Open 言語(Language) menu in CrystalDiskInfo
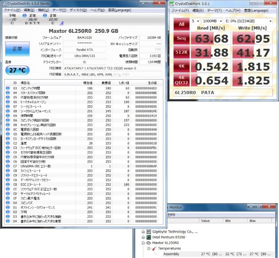Image resolution: width=279 pixels, height=258 pixels. [x=119, y=10]
